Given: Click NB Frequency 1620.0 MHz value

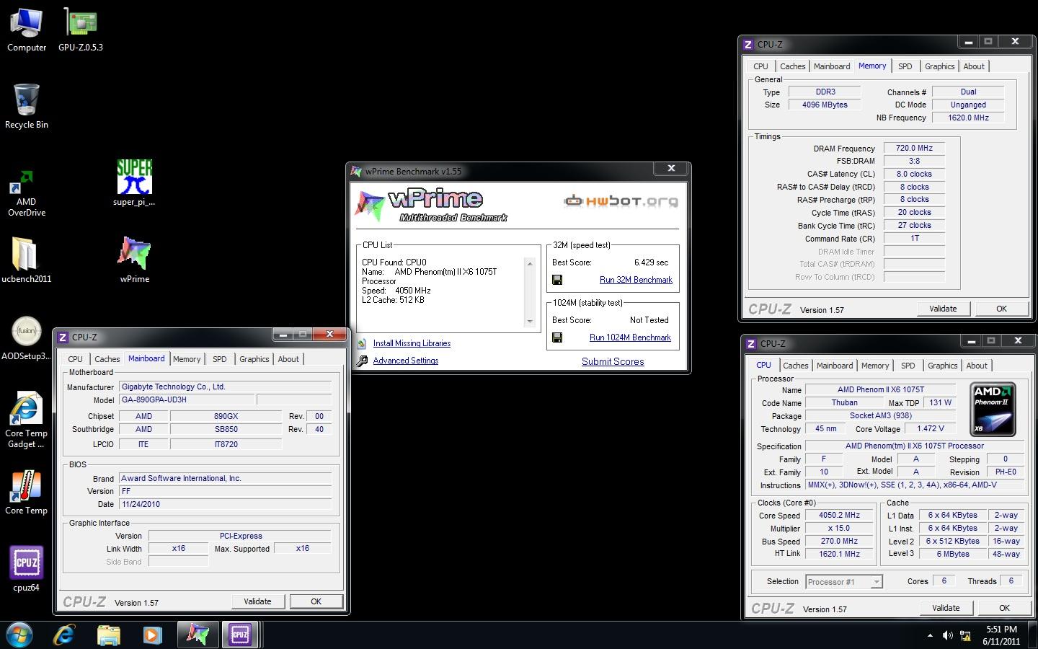Looking at the screenshot, I should [968, 118].
